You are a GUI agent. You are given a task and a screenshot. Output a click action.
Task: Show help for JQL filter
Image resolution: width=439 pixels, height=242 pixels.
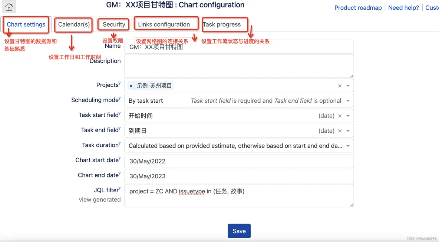point(119,188)
